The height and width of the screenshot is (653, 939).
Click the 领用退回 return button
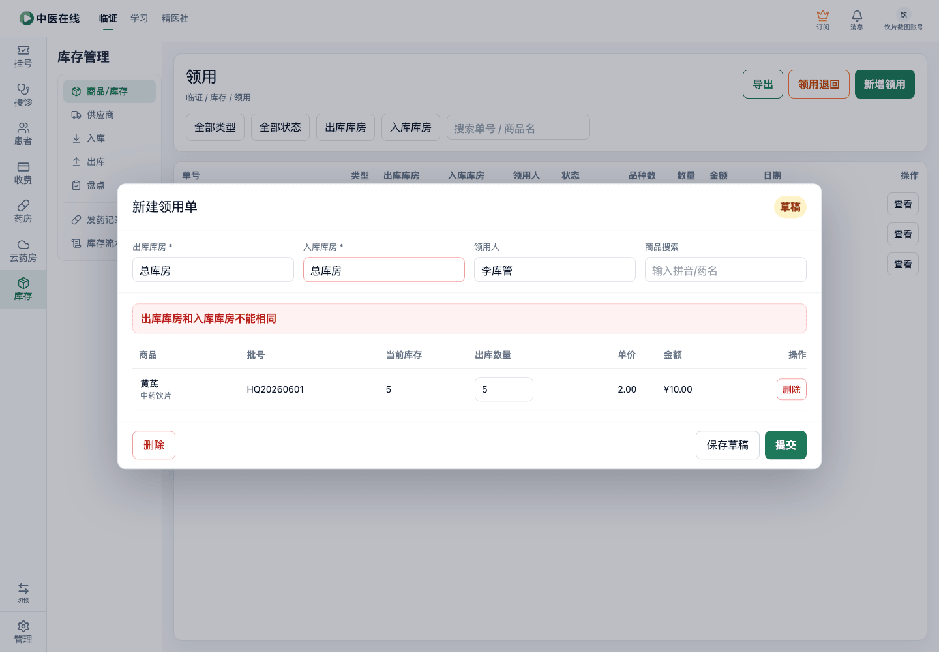[x=819, y=84]
